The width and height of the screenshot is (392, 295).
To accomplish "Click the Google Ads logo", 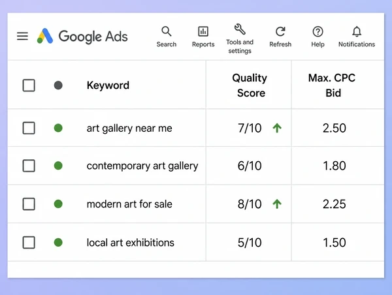I will (45, 36).
